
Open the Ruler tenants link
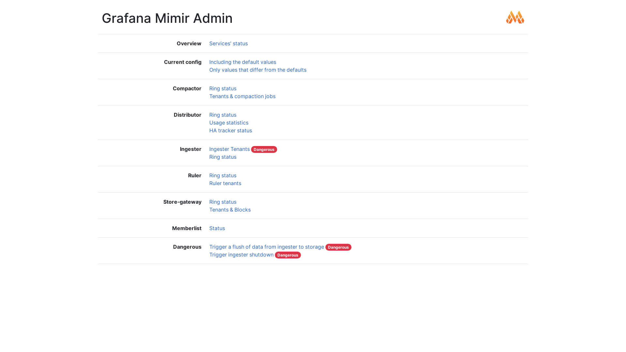point(225,183)
